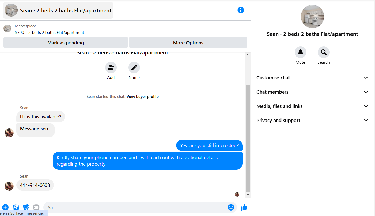Click Sean's avatar beside the phone number message

pyautogui.click(x=9, y=186)
